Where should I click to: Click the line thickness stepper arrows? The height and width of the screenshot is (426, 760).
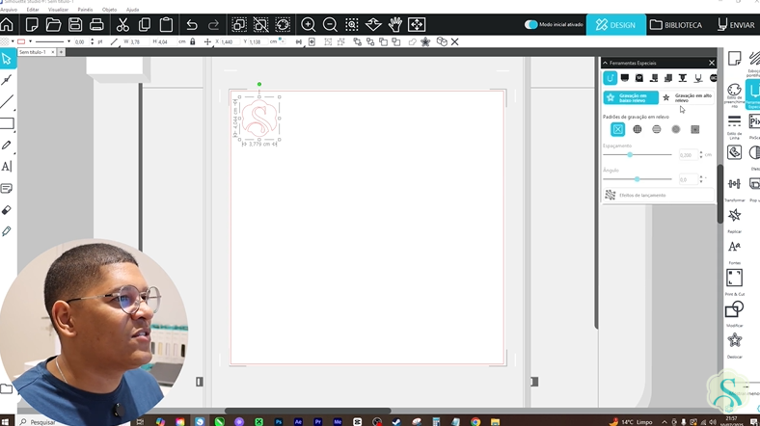92,41
